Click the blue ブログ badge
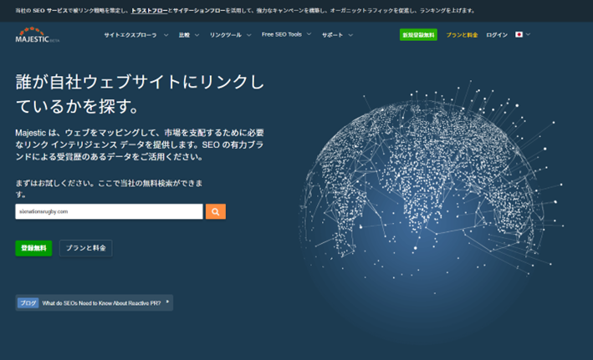Viewport: 593px width, 360px height. click(x=28, y=303)
